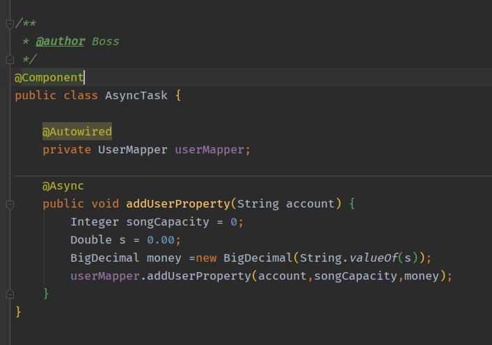Click the void return type keyword
The image size is (492, 345).
point(105,204)
